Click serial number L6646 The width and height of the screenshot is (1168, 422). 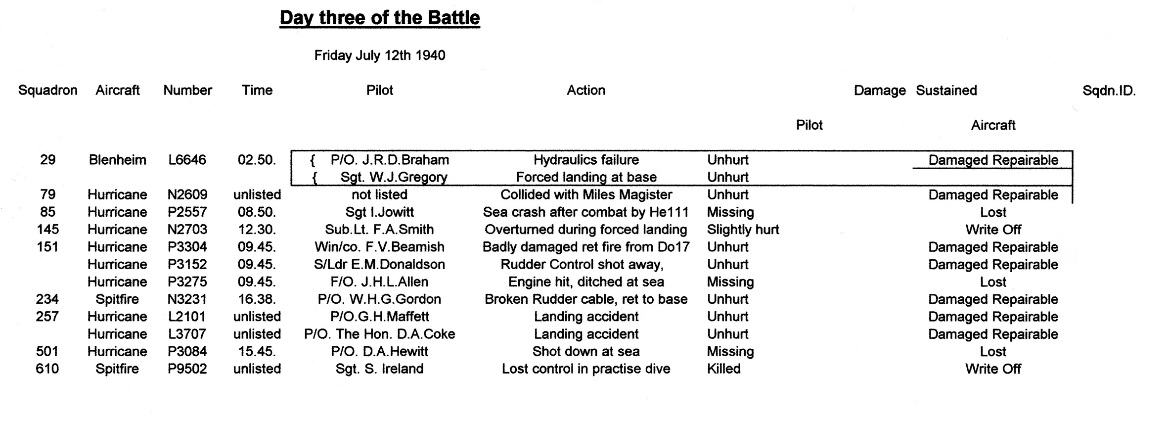coord(187,160)
